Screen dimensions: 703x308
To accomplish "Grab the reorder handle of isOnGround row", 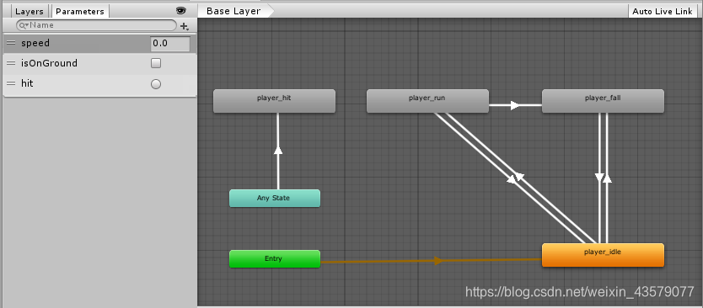I will [11, 64].
